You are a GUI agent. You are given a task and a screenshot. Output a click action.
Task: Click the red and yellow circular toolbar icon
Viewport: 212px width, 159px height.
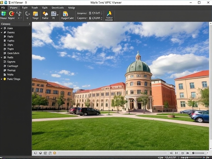[12, 14]
